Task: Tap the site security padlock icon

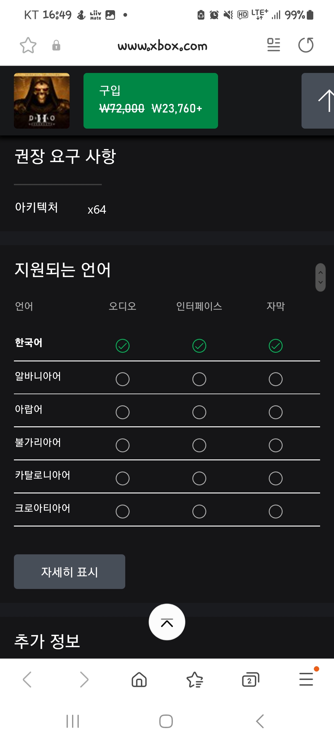Action: pos(56,45)
